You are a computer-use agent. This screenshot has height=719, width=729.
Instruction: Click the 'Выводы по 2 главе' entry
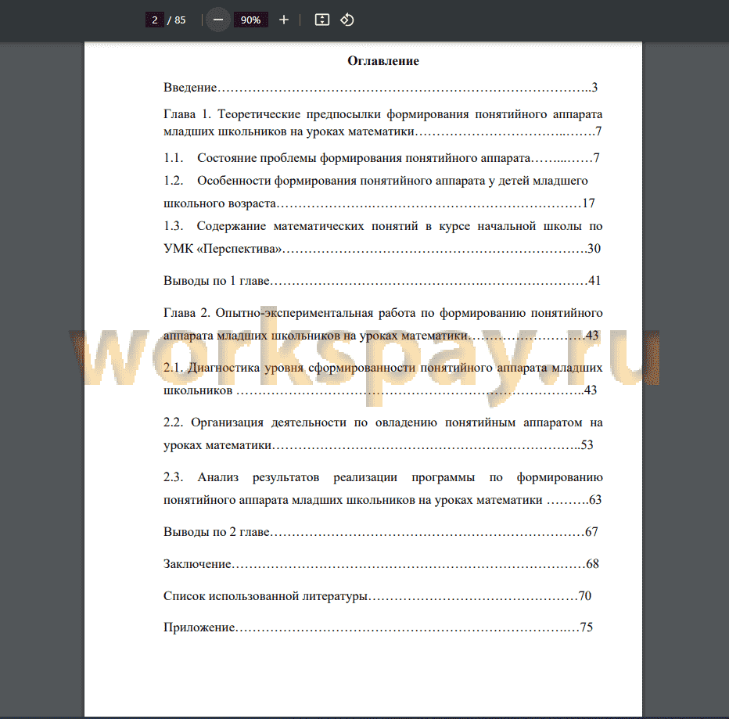click(x=381, y=532)
